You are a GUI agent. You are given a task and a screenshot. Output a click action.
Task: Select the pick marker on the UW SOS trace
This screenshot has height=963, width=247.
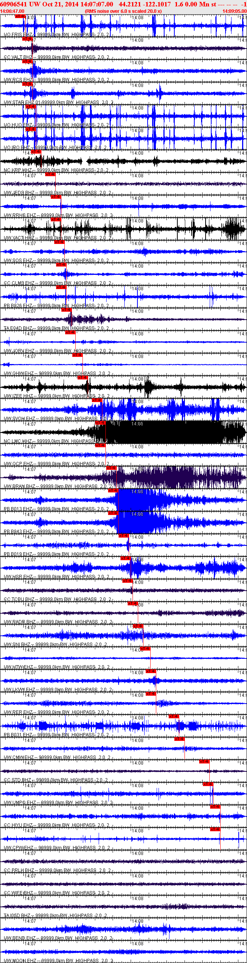(59, 242)
